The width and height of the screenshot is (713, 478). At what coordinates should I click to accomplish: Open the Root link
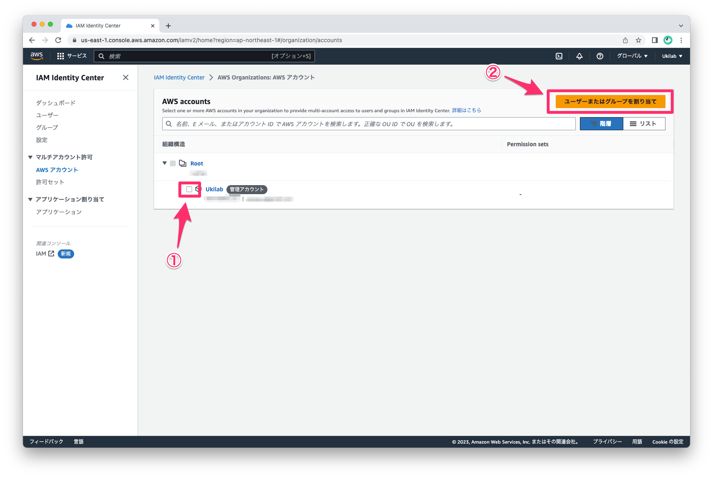click(197, 163)
